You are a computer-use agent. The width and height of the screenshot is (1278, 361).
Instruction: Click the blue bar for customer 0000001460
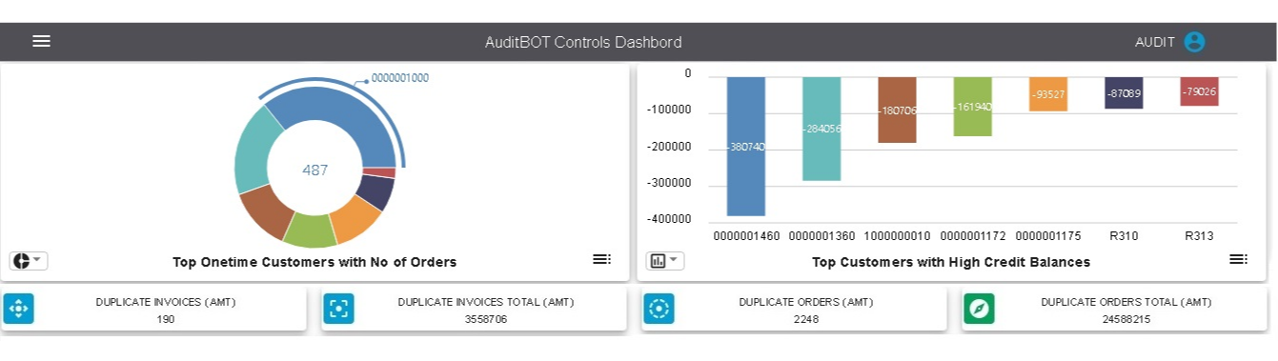click(746, 147)
